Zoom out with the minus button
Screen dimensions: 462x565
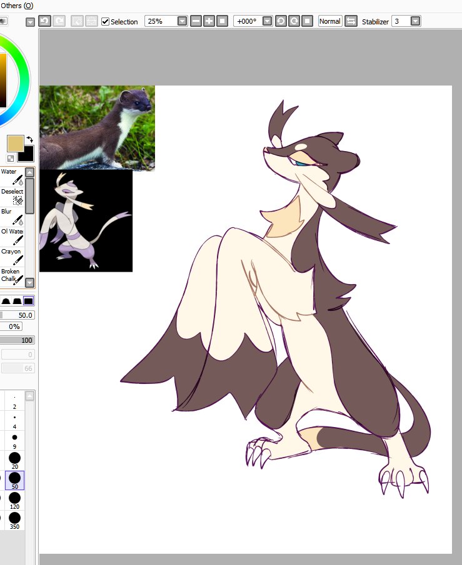(196, 21)
